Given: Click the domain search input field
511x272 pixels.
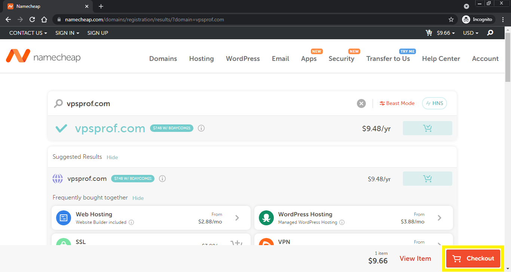Looking at the screenshot, I should pos(209,103).
